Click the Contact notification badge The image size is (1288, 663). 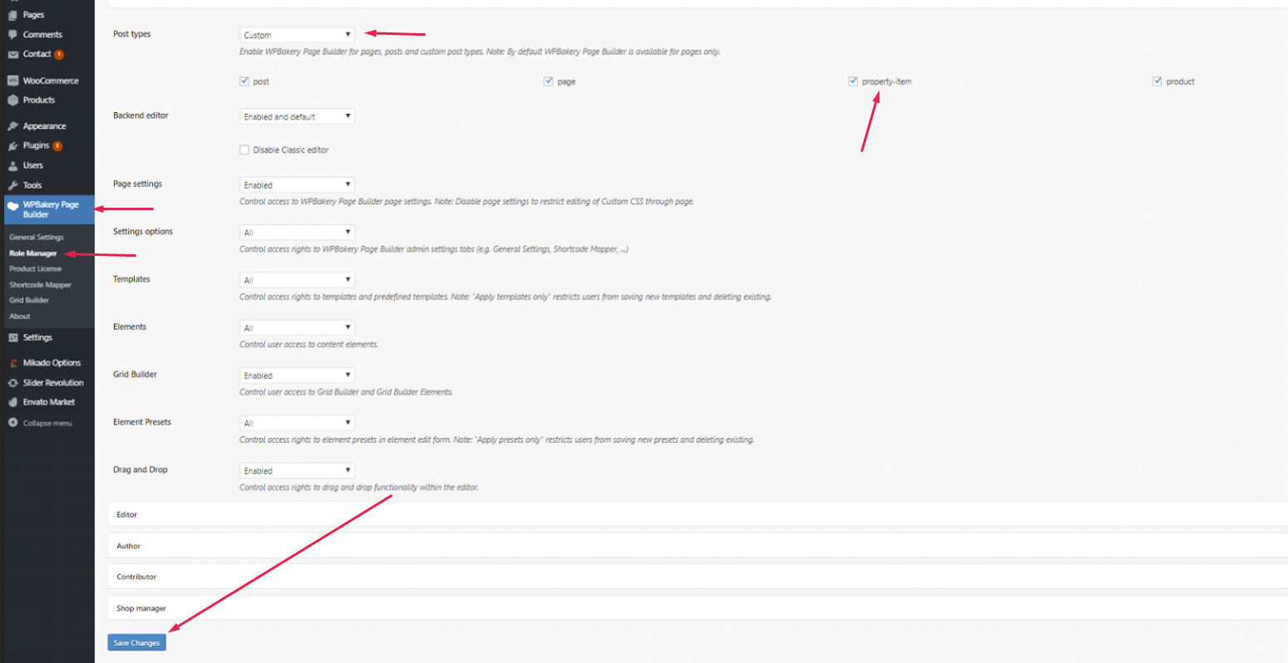click(59, 55)
